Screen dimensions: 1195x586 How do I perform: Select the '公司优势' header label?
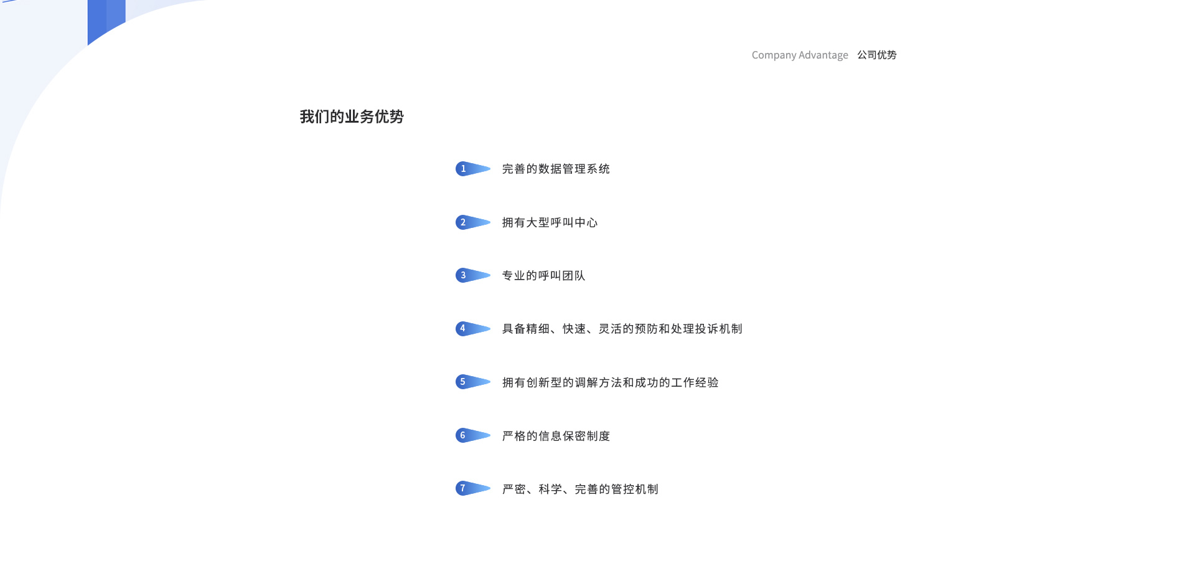(876, 55)
